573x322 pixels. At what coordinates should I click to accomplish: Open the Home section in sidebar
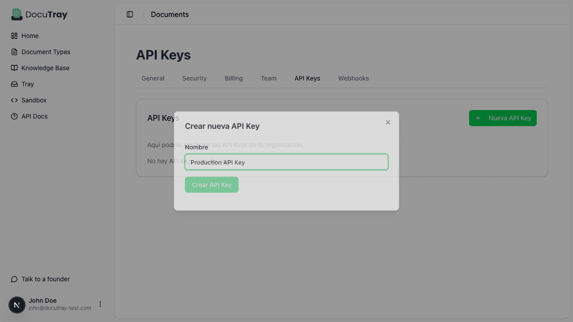tap(30, 35)
